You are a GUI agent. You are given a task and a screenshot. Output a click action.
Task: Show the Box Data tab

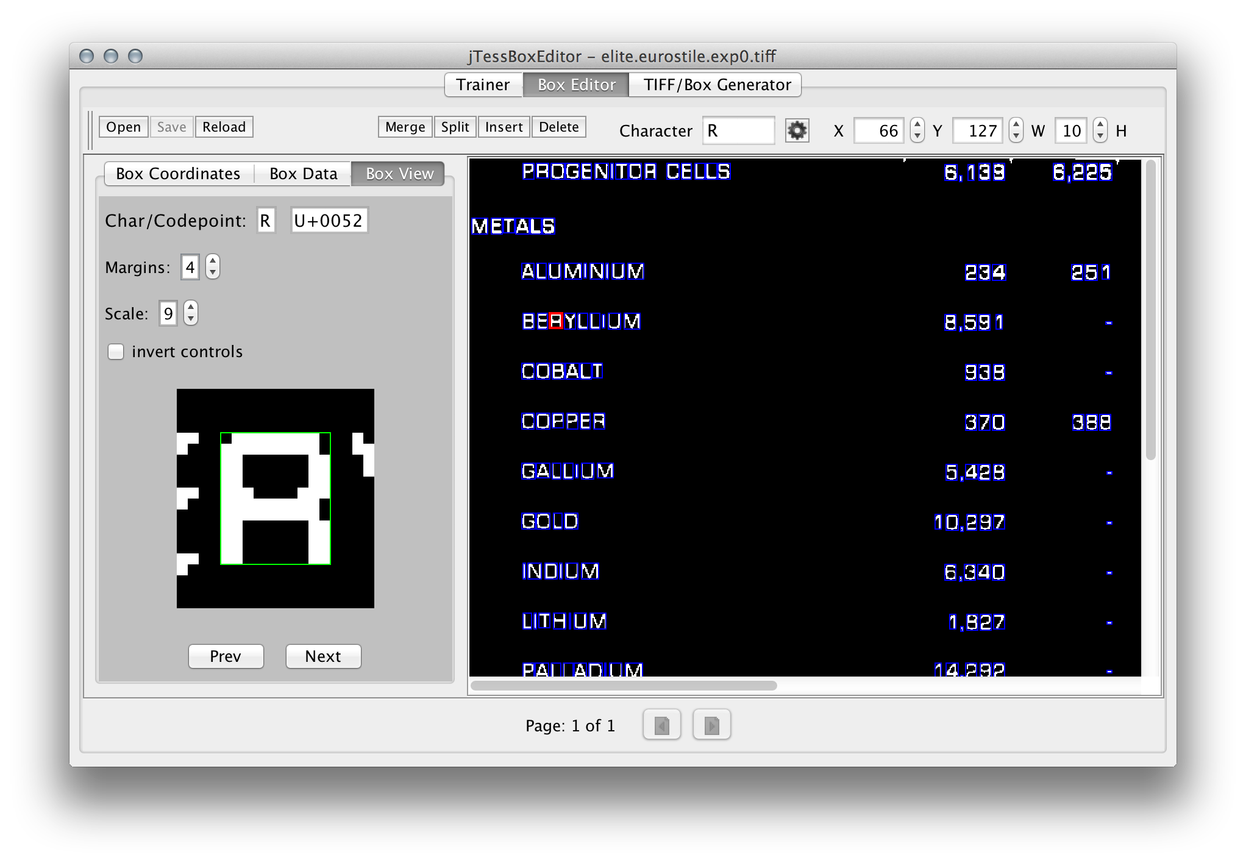303,174
